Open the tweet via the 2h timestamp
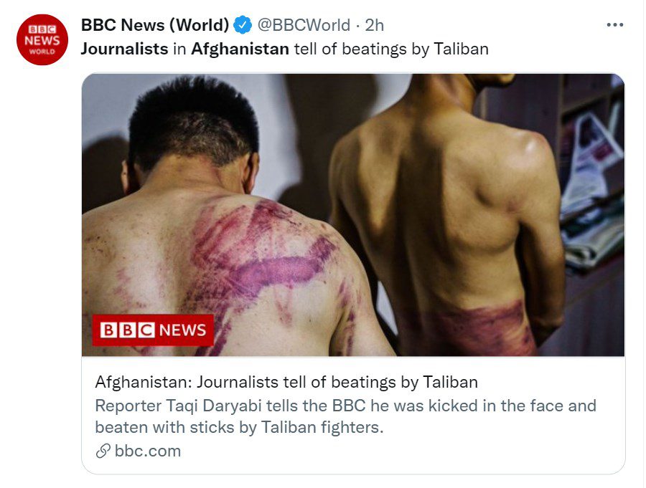Image resolution: width=646 pixels, height=488 pixels. [x=375, y=25]
